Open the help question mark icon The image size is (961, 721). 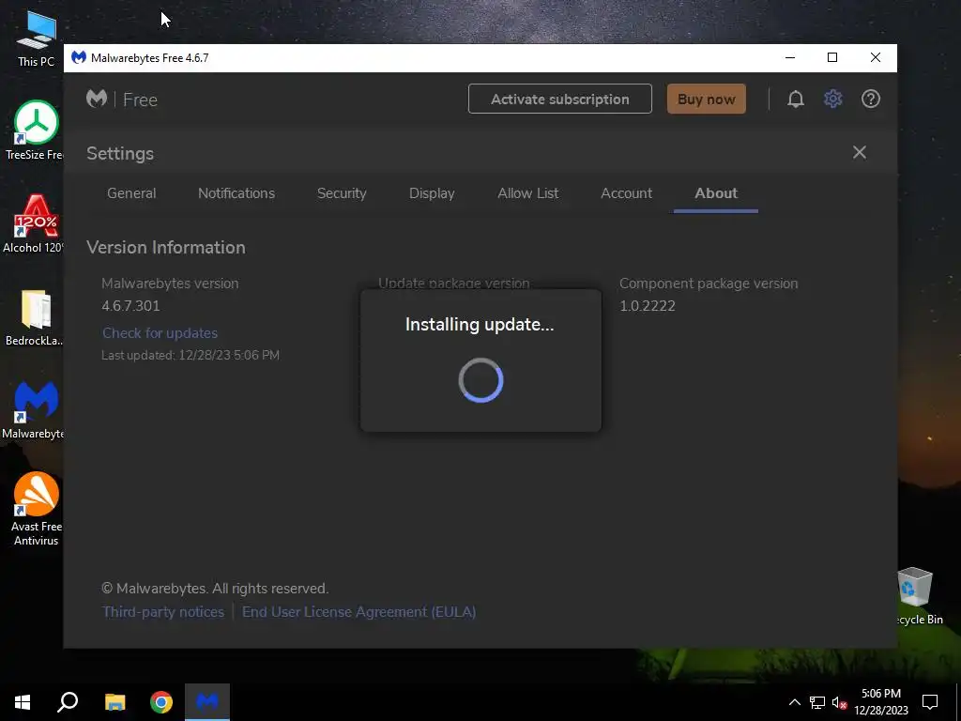871,99
